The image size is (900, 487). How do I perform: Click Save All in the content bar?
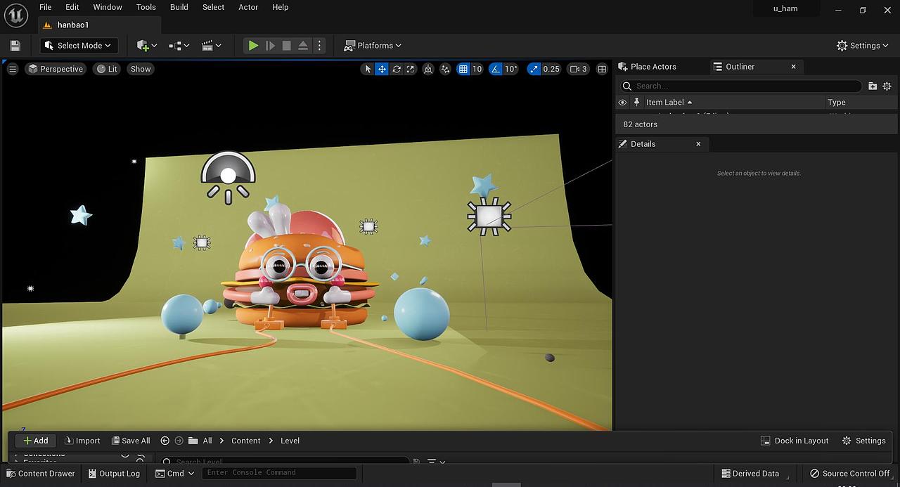pos(131,441)
